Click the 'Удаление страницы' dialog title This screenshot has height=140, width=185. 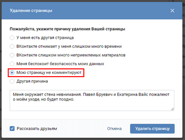click(x=31, y=11)
